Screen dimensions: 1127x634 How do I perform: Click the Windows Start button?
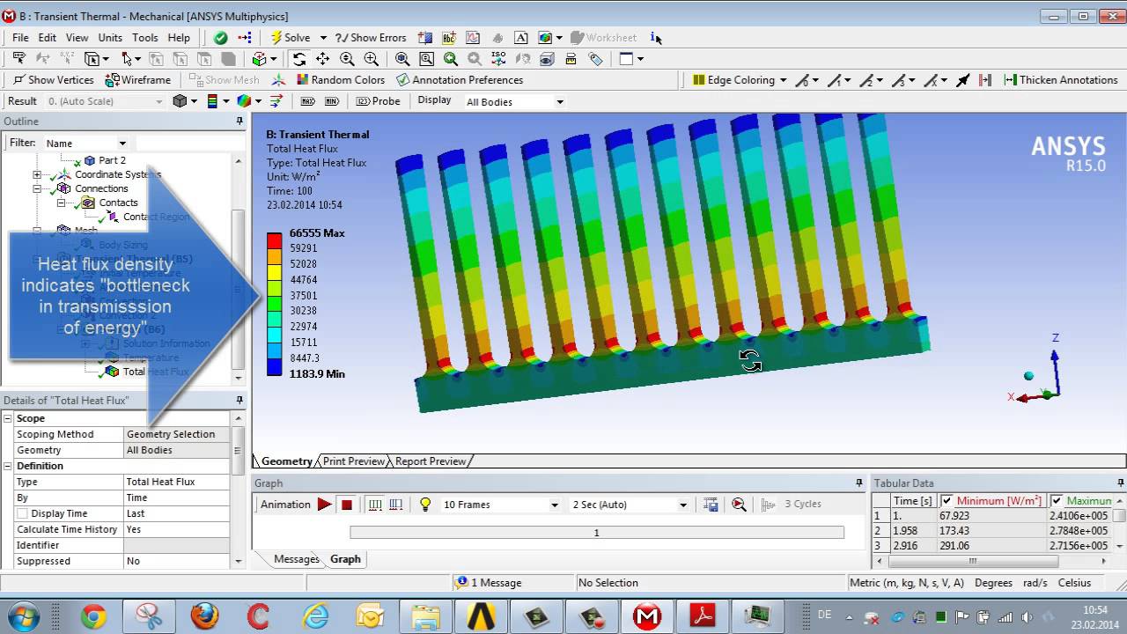tap(23, 616)
